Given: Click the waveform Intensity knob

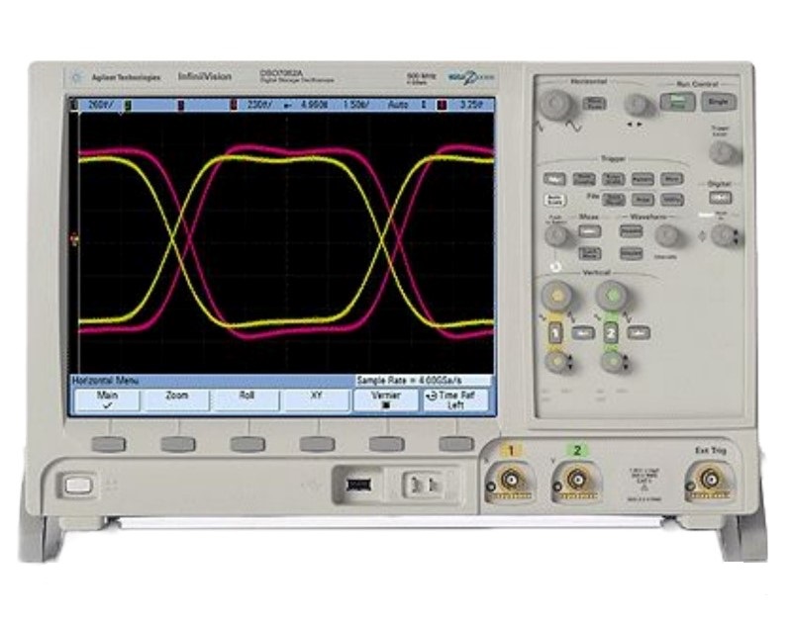Looking at the screenshot, I should point(669,235).
